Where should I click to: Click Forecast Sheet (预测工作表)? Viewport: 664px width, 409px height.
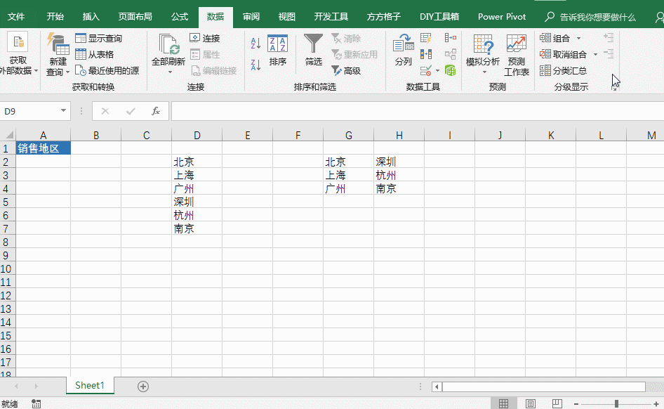coord(517,55)
